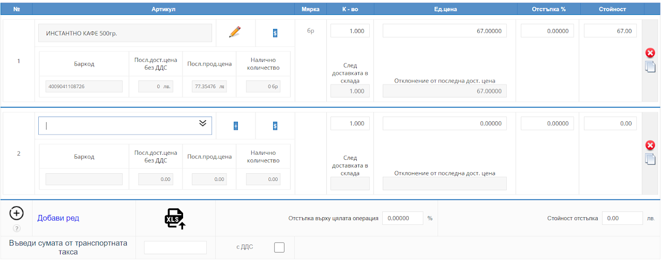Image resolution: width=662 pixels, height=263 pixels.
Task: Click the pencil edit icon in row 1
Action: (x=235, y=32)
